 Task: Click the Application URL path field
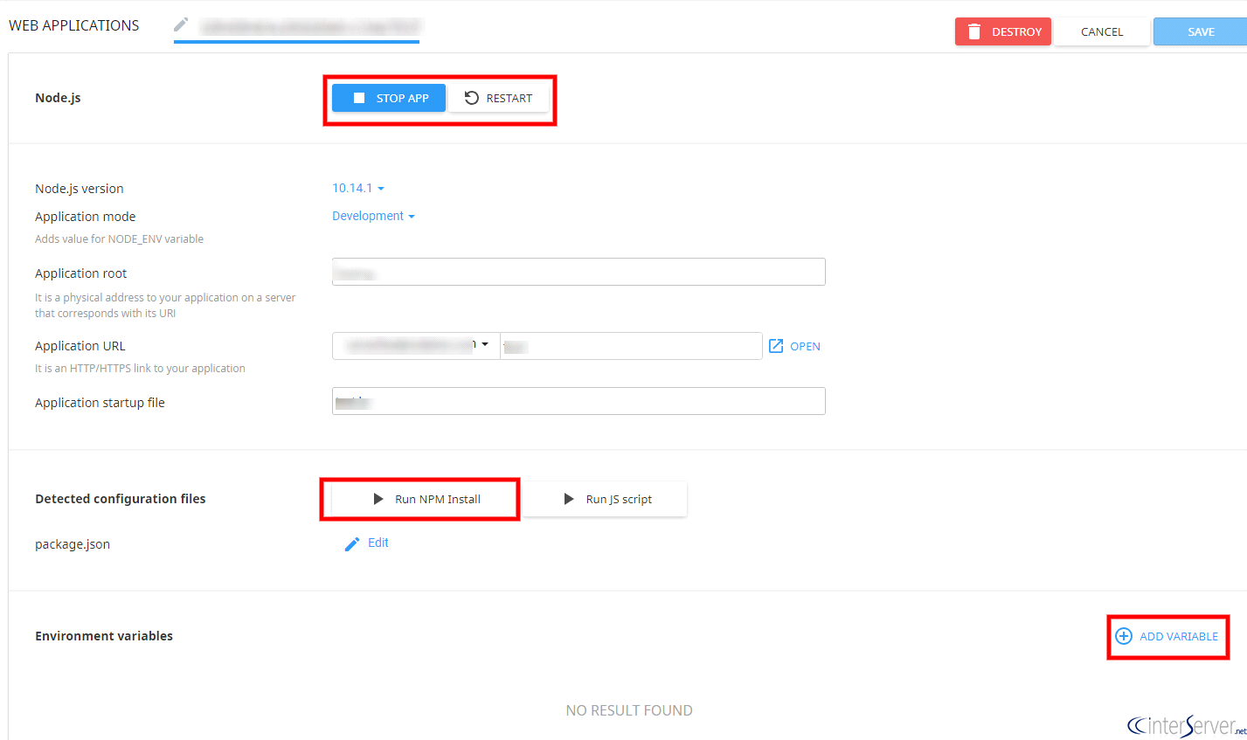tap(631, 346)
